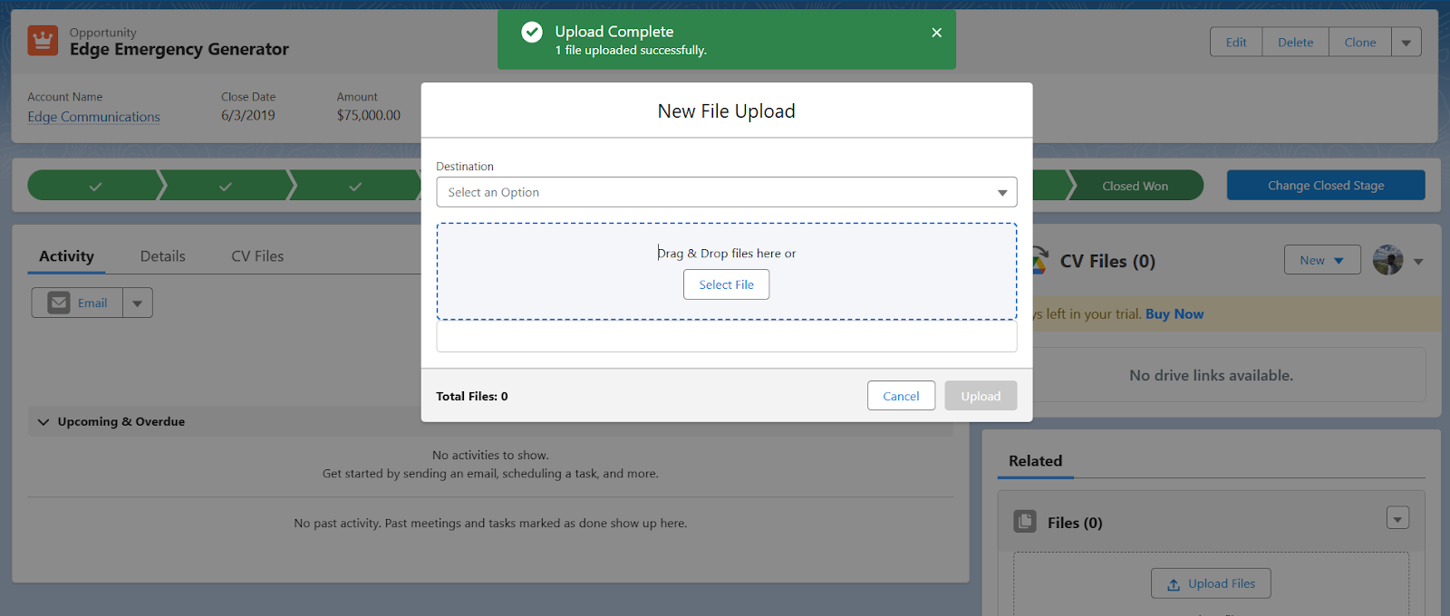Image resolution: width=1450 pixels, height=616 pixels.
Task: Click the Select File button
Action: [726, 284]
